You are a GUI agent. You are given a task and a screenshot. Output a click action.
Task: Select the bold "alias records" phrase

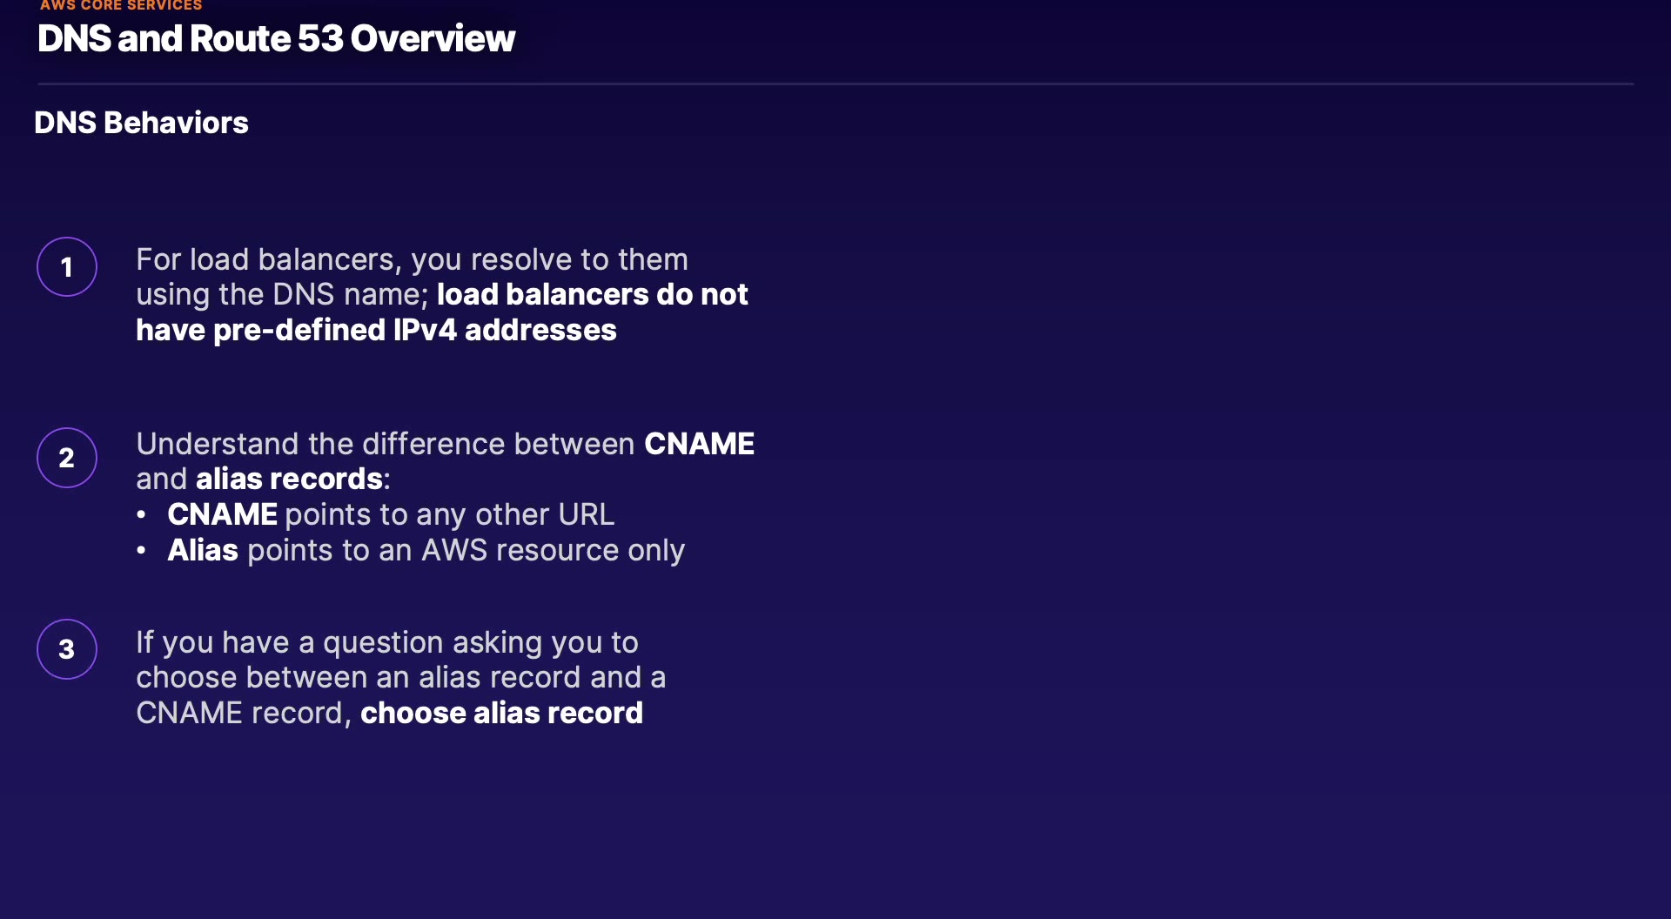tap(289, 480)
